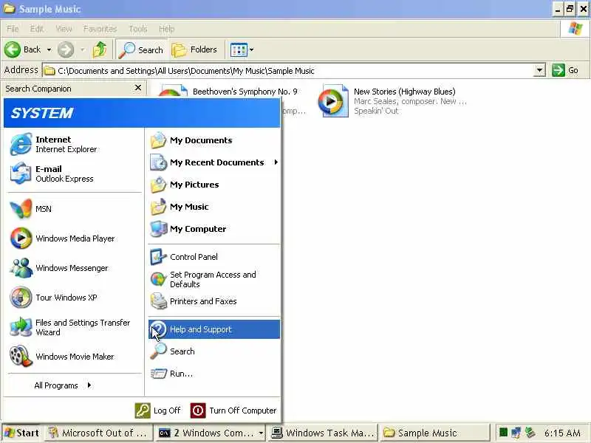This screenshot has height=443, width=591.
Task: Open the 2 Windows Com... taskbar group
Action: pyautogui.click(x=211, y=433)
